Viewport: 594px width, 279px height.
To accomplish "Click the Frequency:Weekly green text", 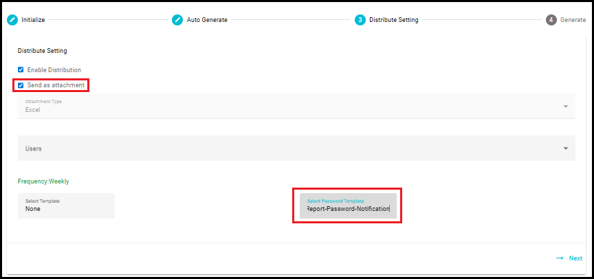I will [43, 181].
